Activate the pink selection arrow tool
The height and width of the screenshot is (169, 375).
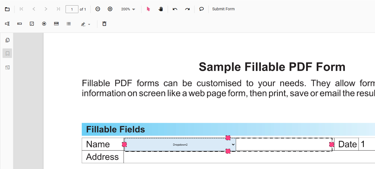pyautogui.click(x=148, y=9)
